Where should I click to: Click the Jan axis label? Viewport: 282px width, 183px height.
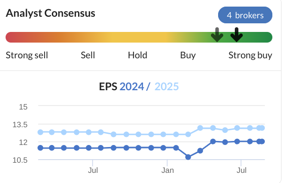coord(167,170)
